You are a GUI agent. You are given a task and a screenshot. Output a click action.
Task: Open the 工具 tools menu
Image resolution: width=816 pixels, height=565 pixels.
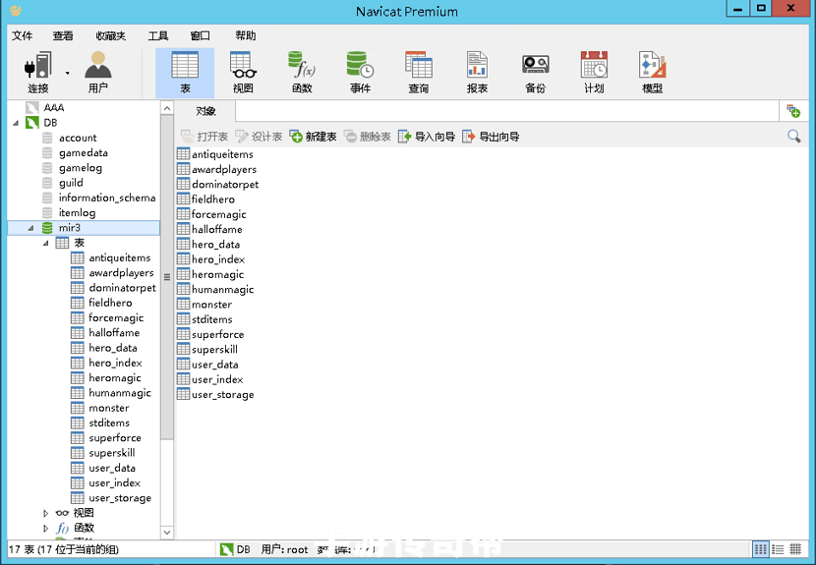(x=158, y=35)
